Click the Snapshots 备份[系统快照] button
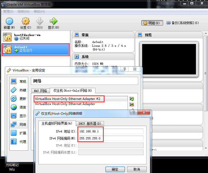208x173 pixels. pos(183,23)
